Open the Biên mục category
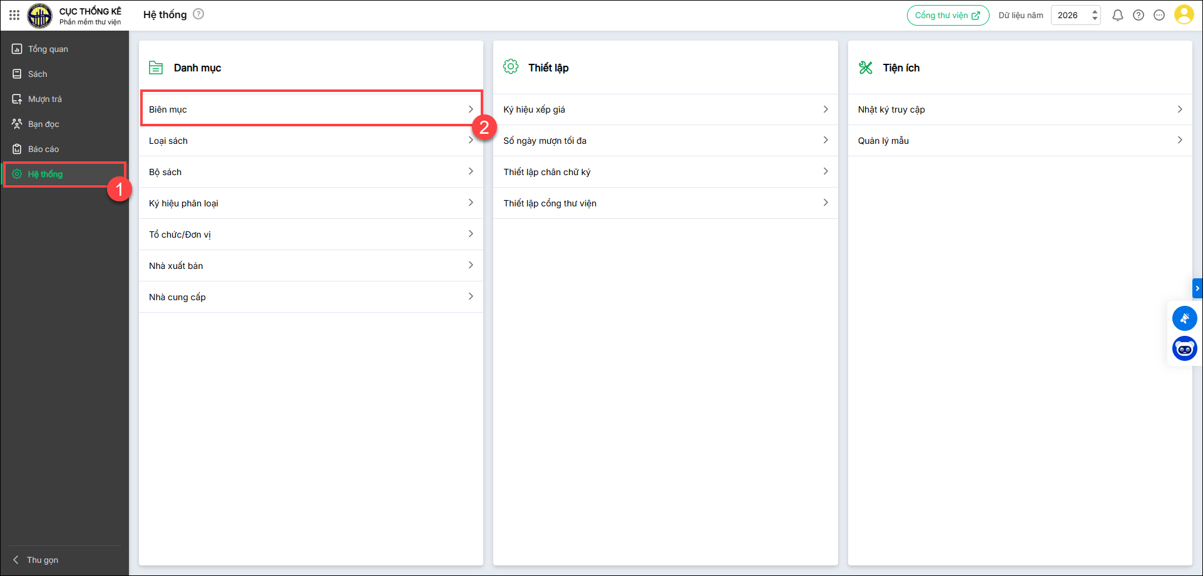 (310, 109)
